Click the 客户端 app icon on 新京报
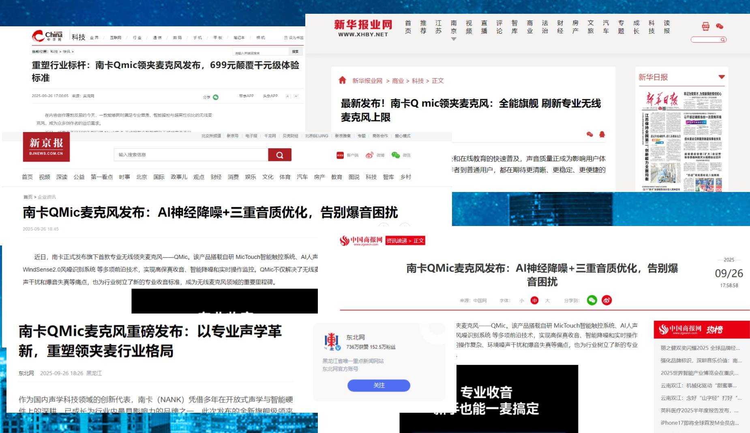The image size is (750, 433). click(341, 155)
